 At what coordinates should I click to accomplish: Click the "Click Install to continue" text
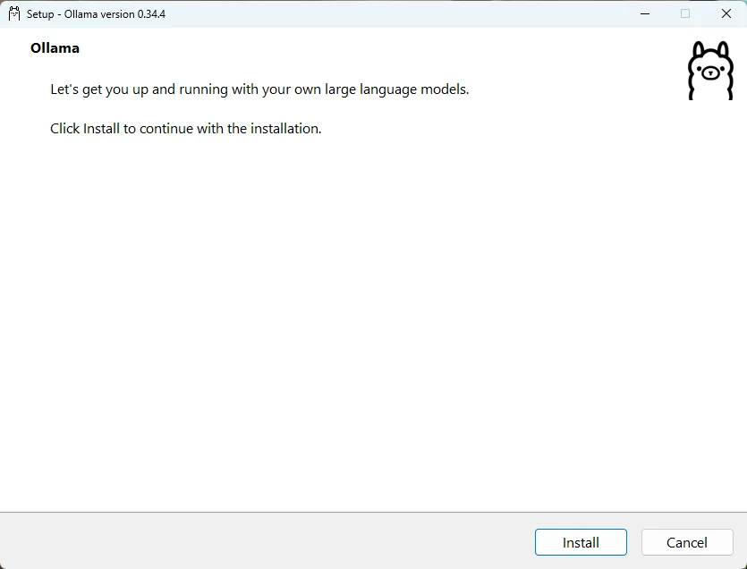[186, 129]
